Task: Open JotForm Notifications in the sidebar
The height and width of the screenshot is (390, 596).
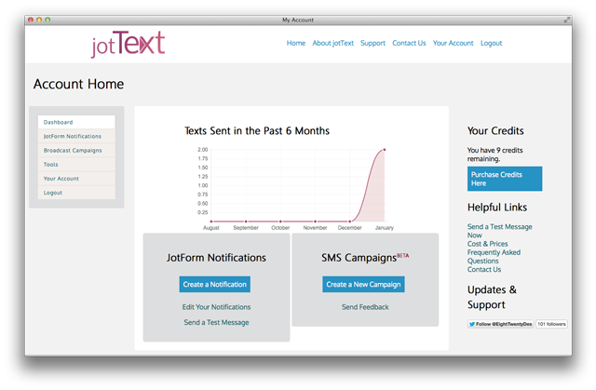Action: [x=72, y=136]
